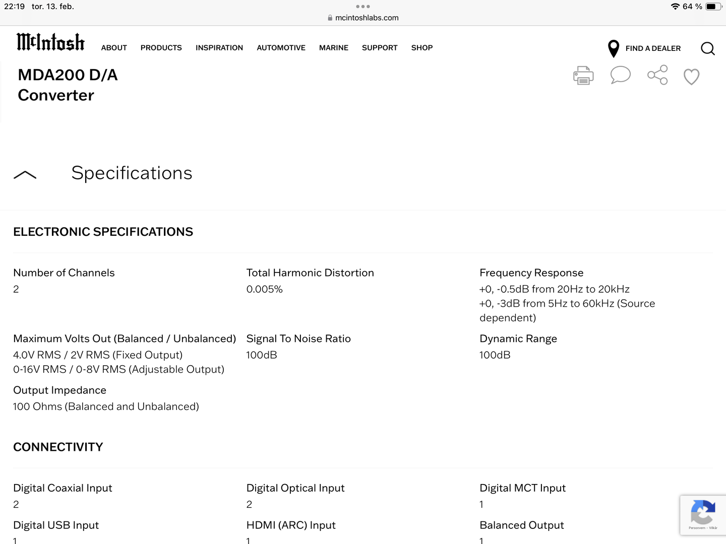Tap the three-dot multitasking control
This screenshot has height=544, width=726.
click(x=363, y=7)
